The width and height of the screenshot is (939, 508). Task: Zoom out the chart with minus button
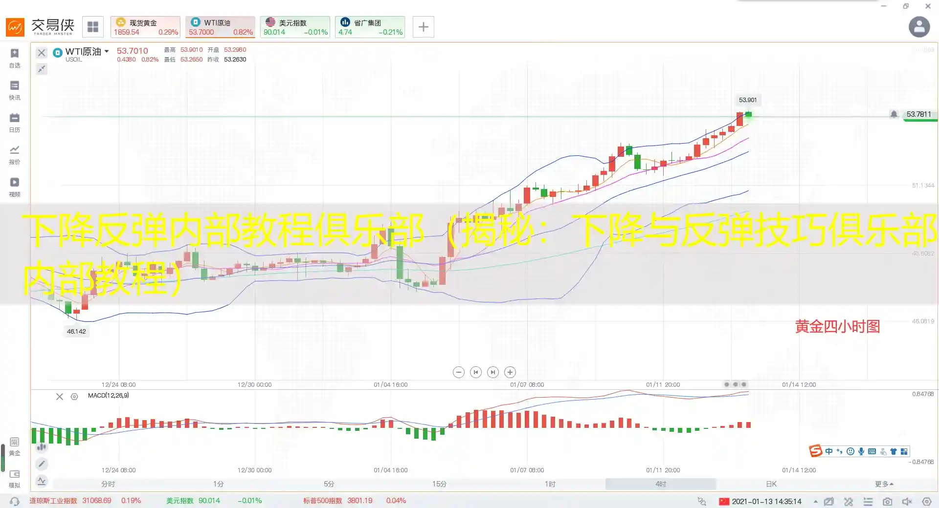click(458, 372)
